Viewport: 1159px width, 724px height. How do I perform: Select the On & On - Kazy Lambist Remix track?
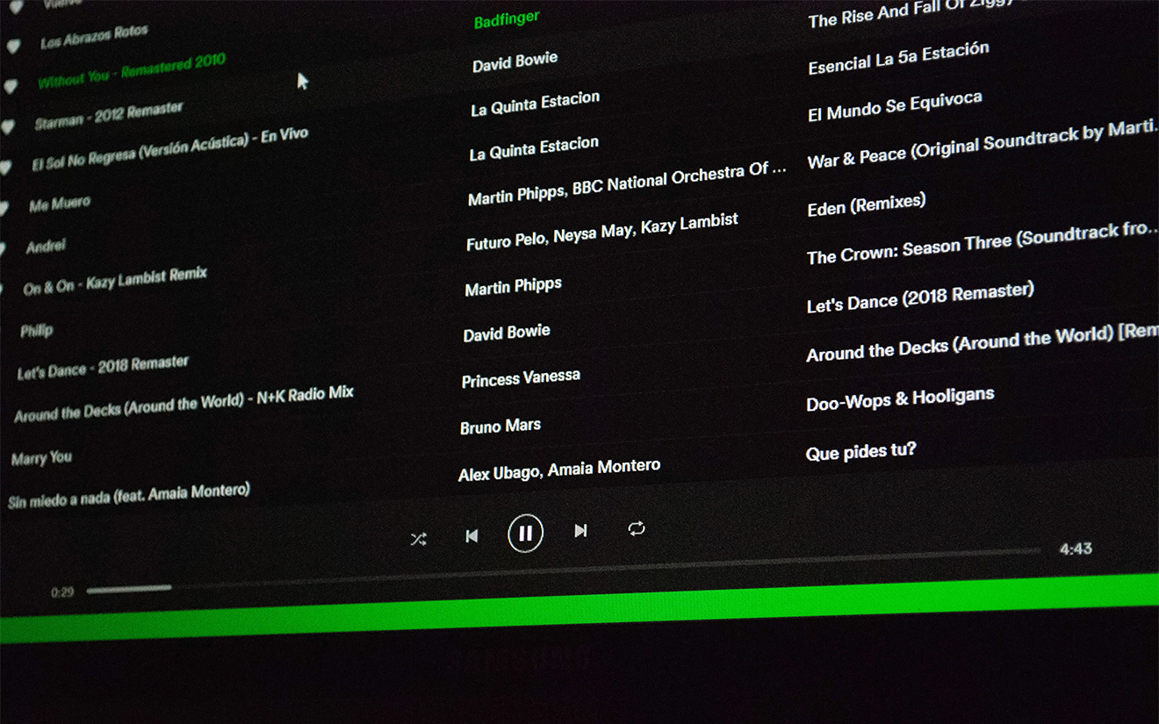(x=115, y=281)
